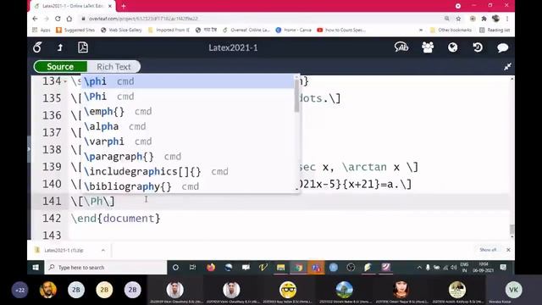Open the Extensions puzzle icon
Viewport: 542px width, 305px height.
484,19
